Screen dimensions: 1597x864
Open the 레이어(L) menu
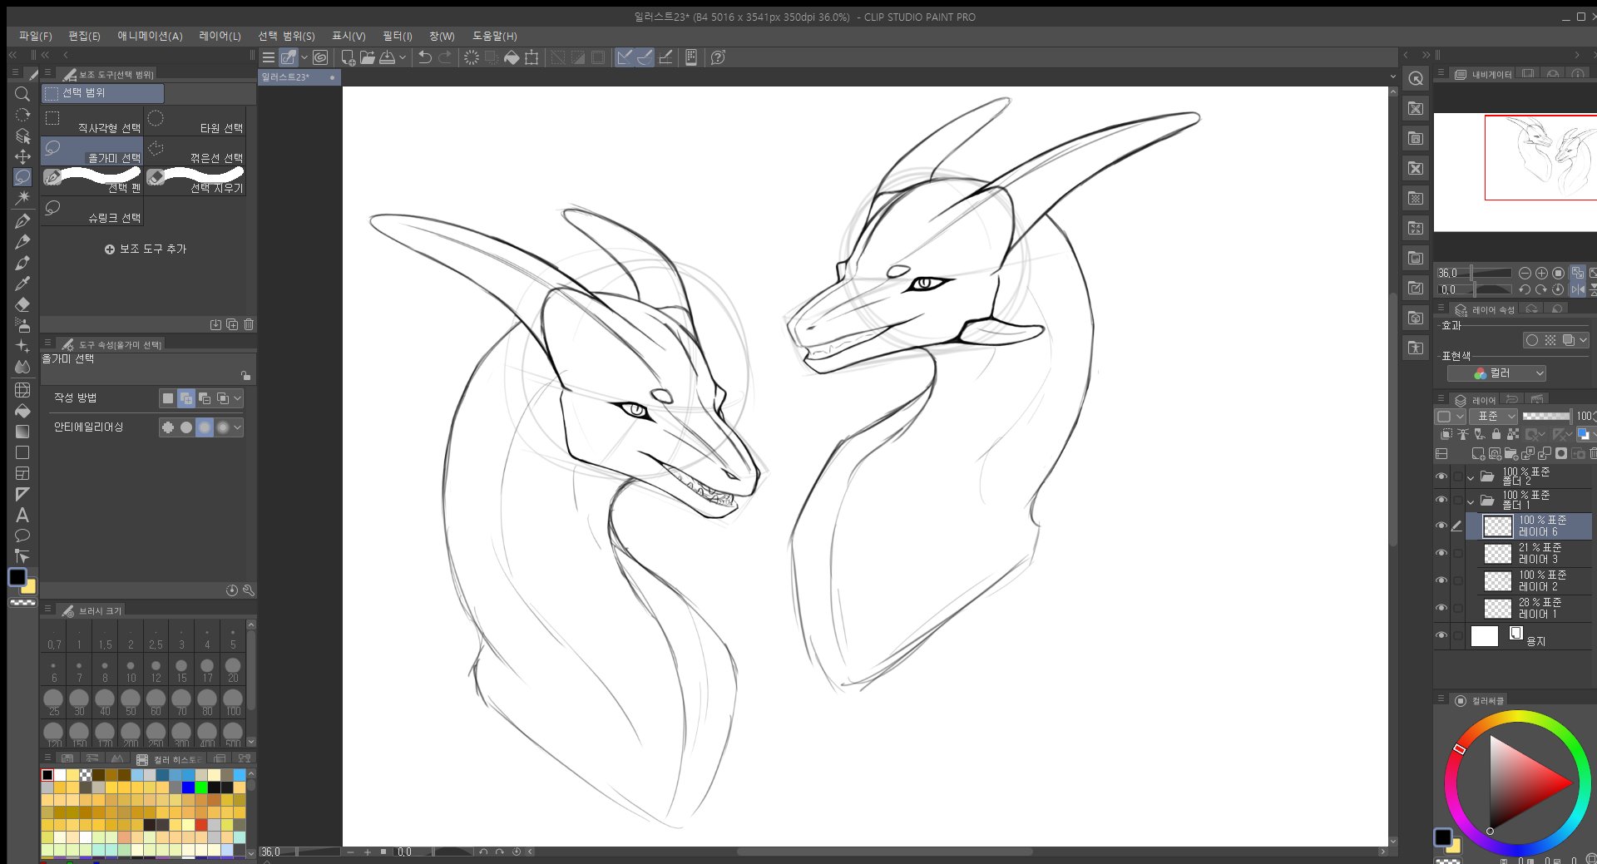coord(220,36)
